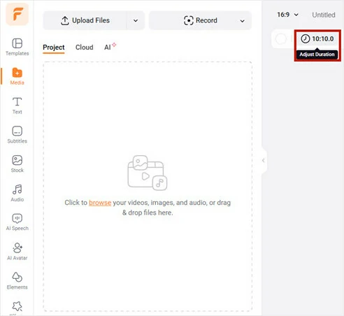
Task: Open the Audio panel
Action: (x=17, y=193)
